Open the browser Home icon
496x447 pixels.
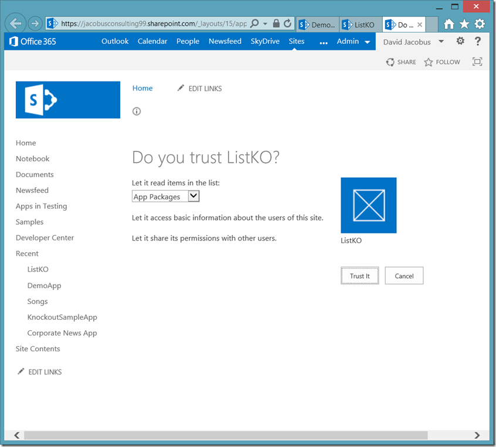(449, 23)
